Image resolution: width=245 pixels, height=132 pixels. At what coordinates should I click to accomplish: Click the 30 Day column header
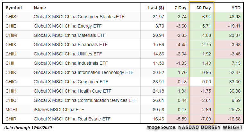click(x=204, y=8)
